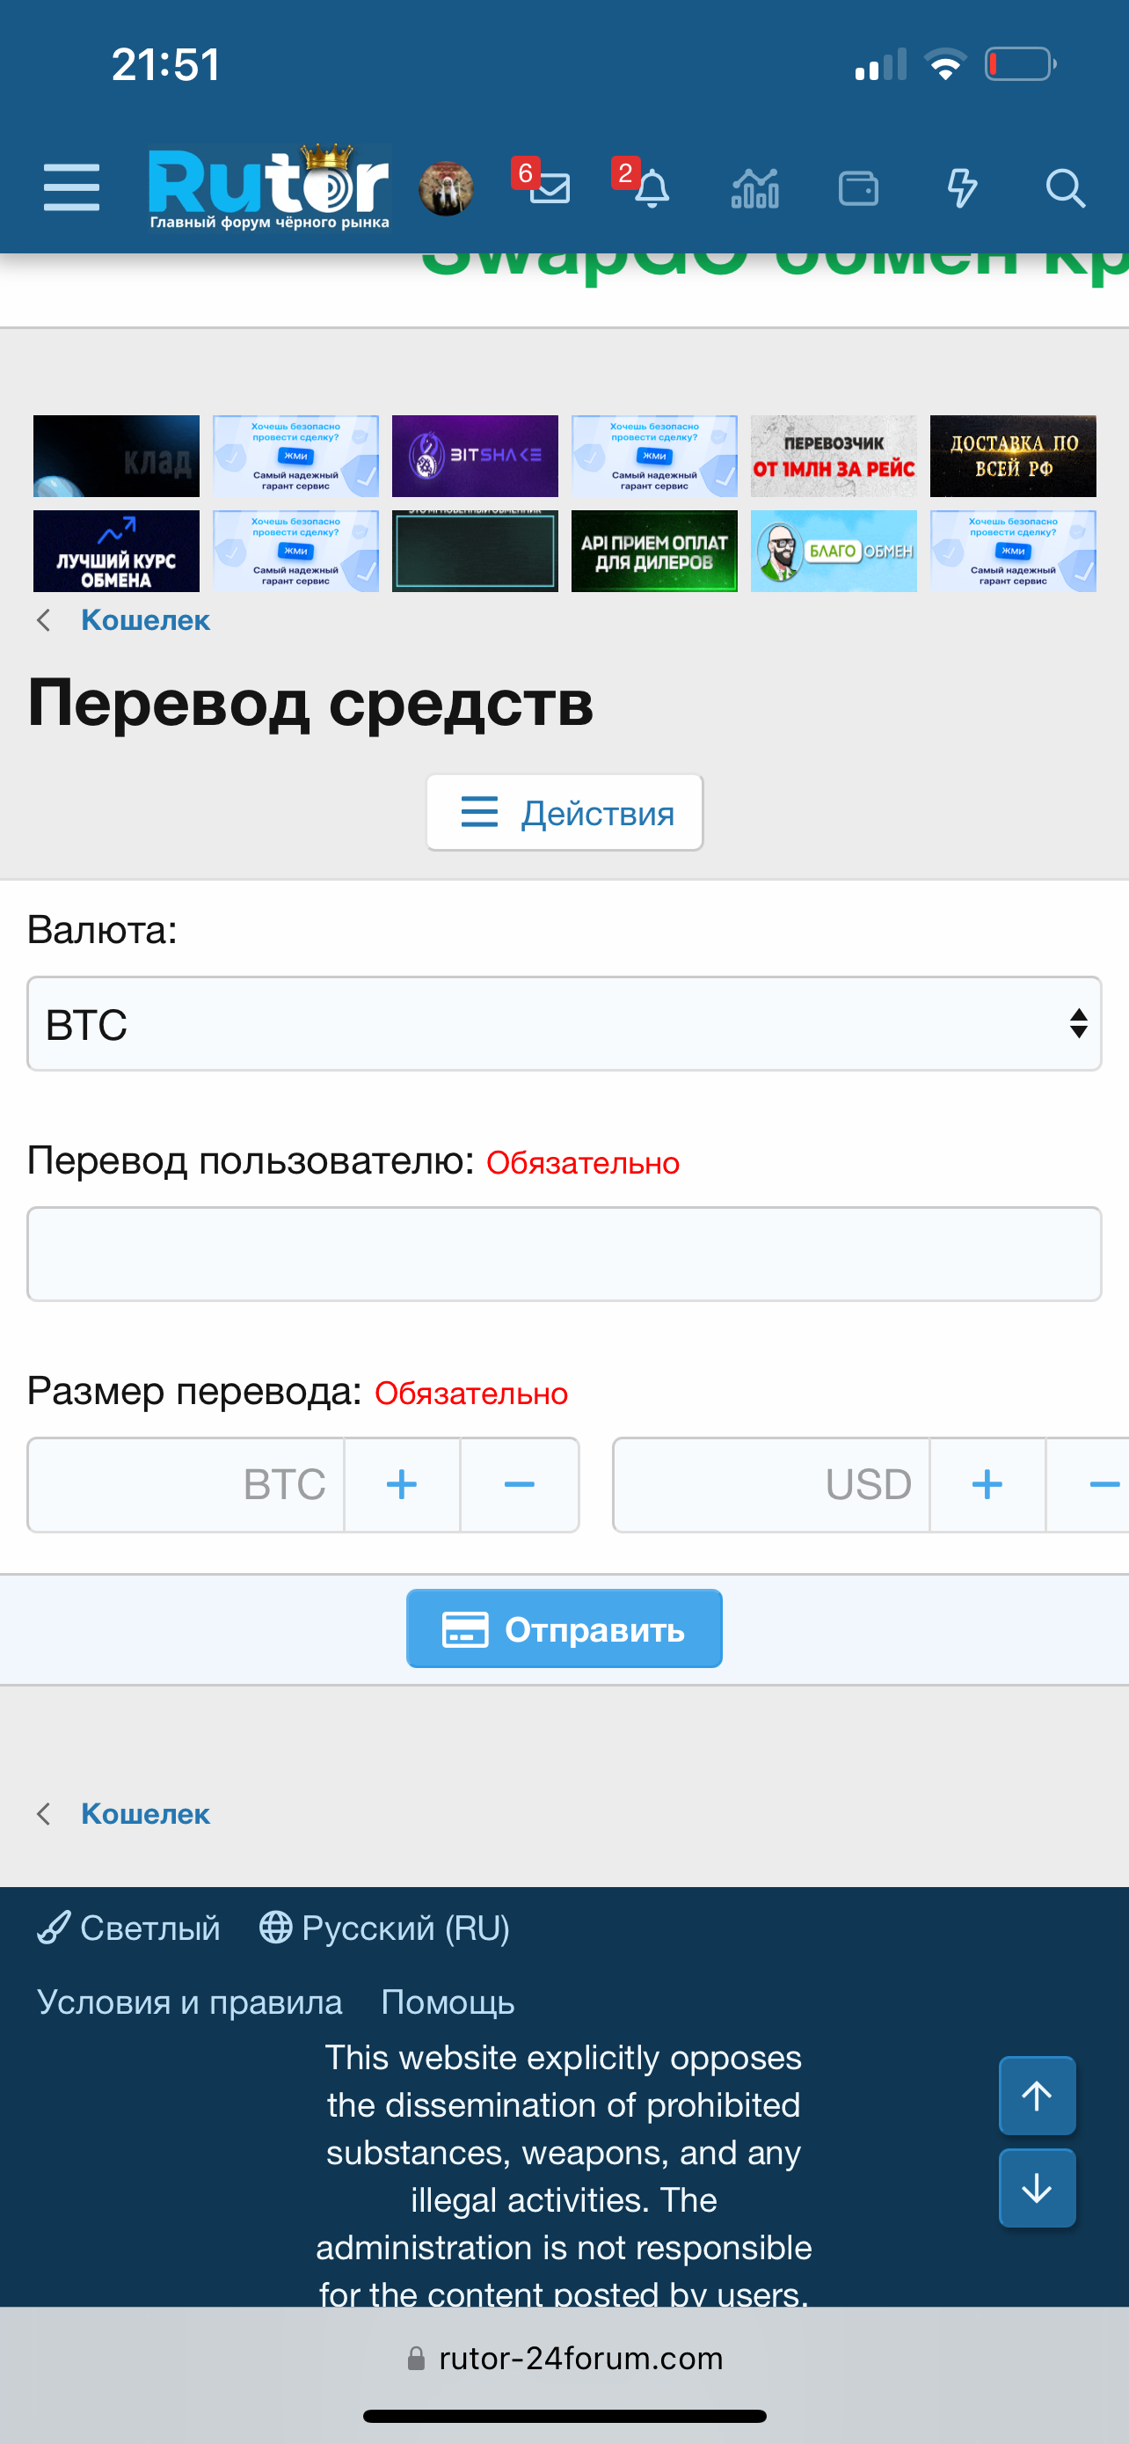Open the statistics chart icon
Viewport: 1129px width, 2444px height.
tap(754, 188)
